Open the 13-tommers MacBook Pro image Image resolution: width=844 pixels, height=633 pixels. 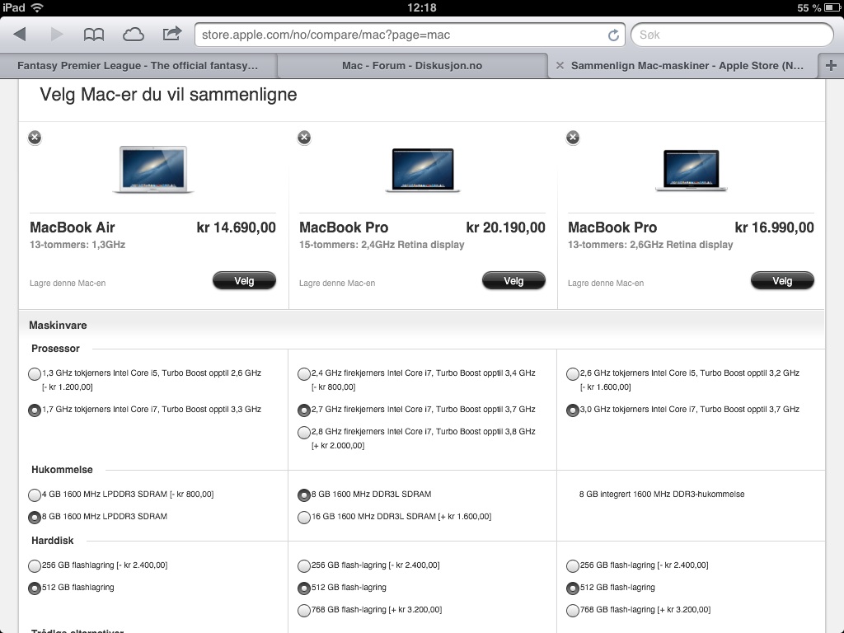click(x=692, y=170)
